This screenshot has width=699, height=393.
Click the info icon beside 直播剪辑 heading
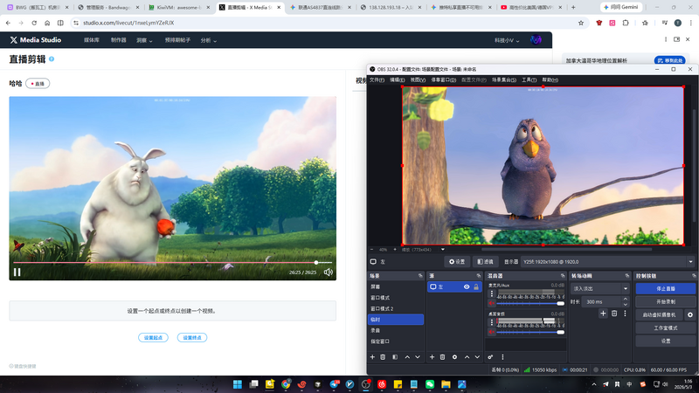[52, 59]
